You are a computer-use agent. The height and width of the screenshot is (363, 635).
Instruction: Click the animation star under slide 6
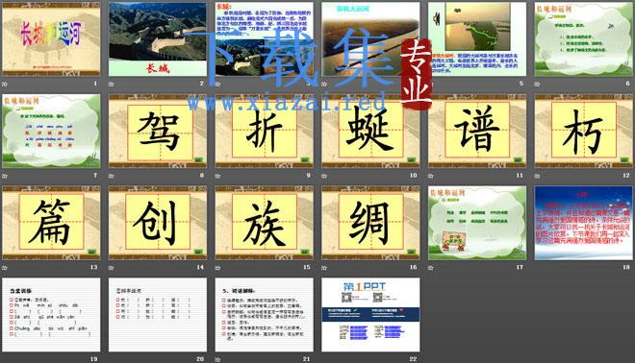(538, 85)
